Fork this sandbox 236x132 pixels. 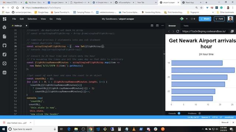click(x=219, y=19)
